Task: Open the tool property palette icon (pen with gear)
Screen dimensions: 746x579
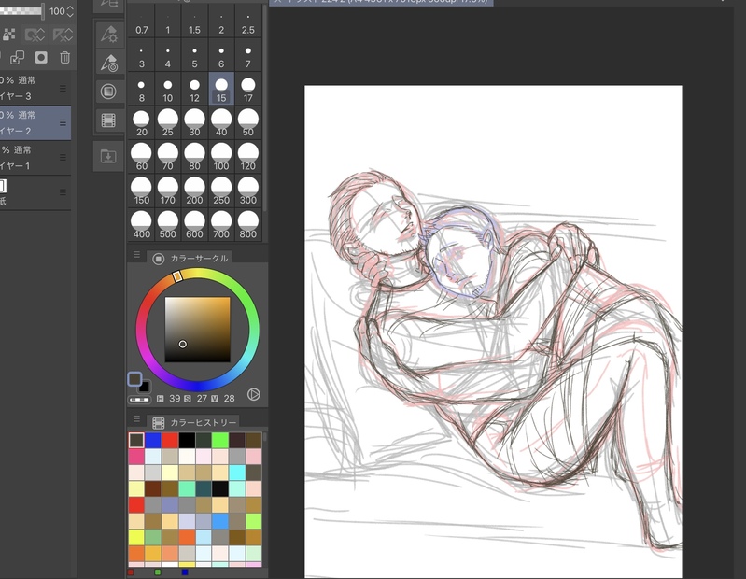Action: click(108, 34)
